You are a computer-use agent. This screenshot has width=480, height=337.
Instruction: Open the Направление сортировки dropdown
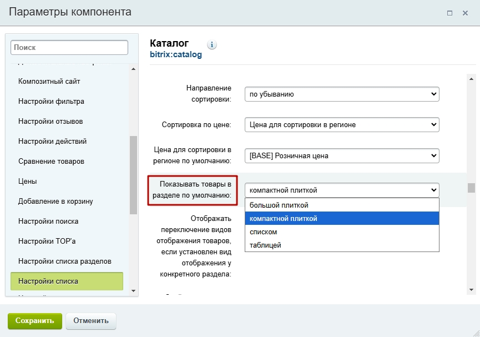[x=342, y=94]
